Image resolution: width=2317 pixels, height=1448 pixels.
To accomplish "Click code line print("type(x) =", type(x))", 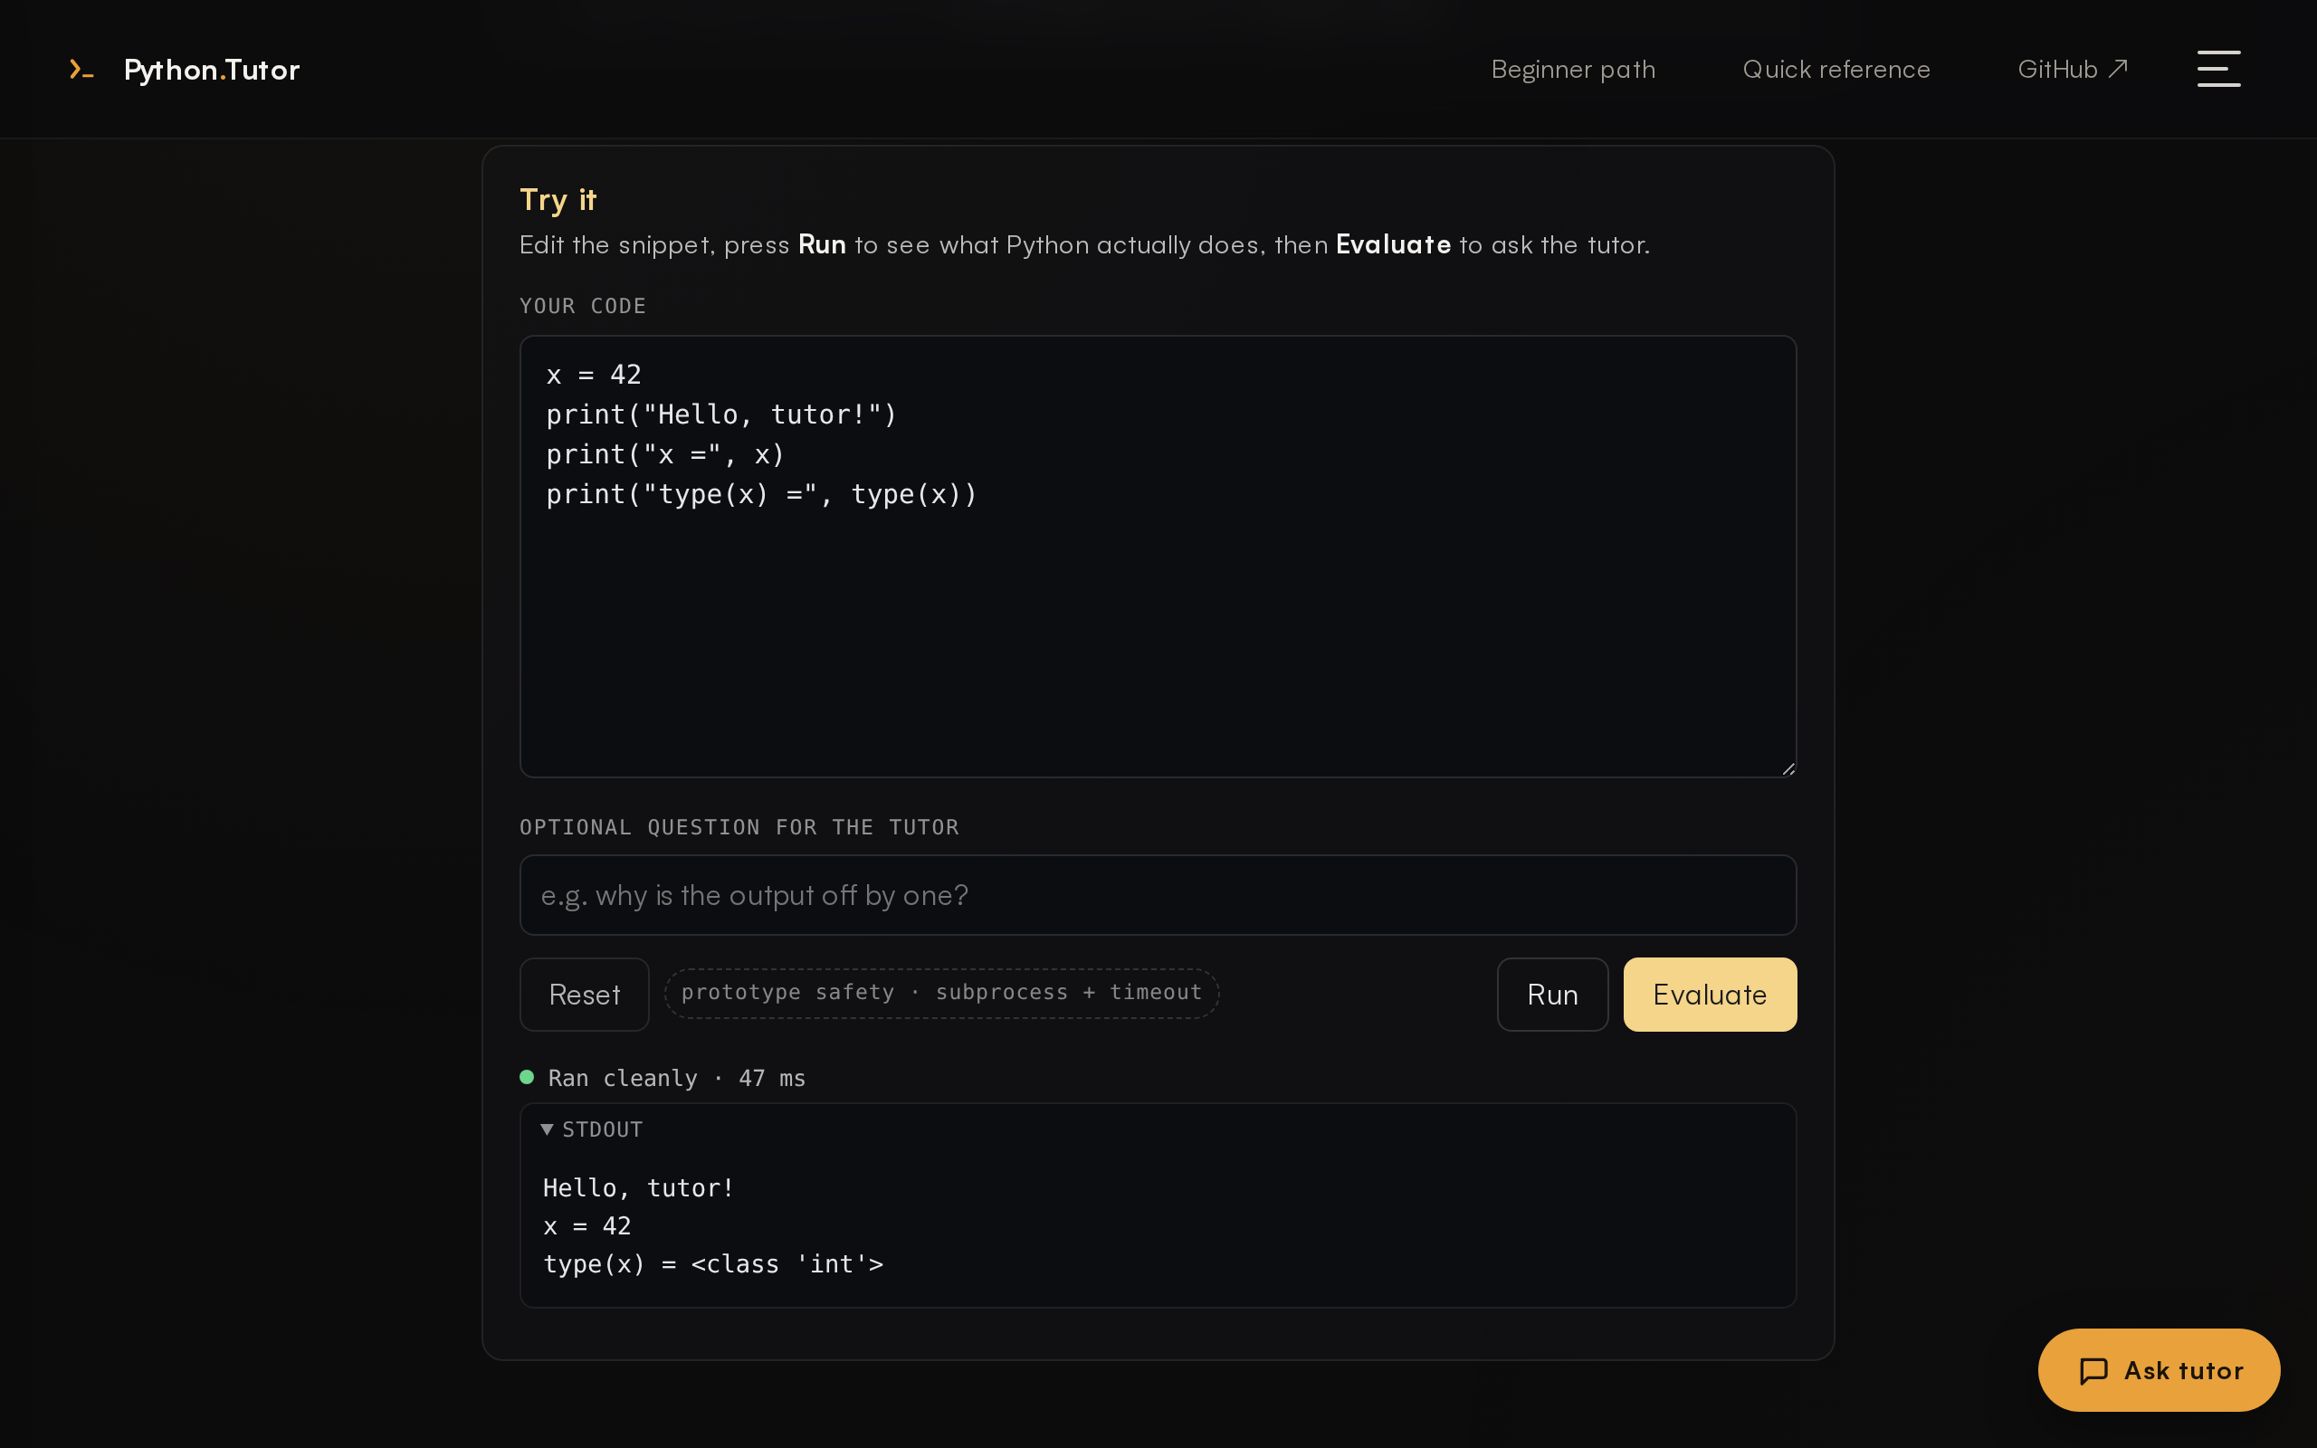I will point(761,494).
